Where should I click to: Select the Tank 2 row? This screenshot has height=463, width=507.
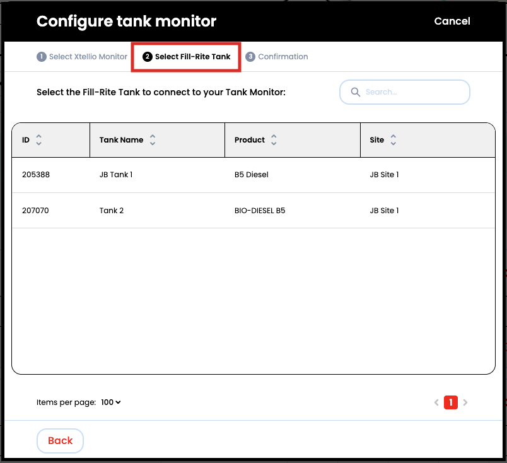(112, 211)
